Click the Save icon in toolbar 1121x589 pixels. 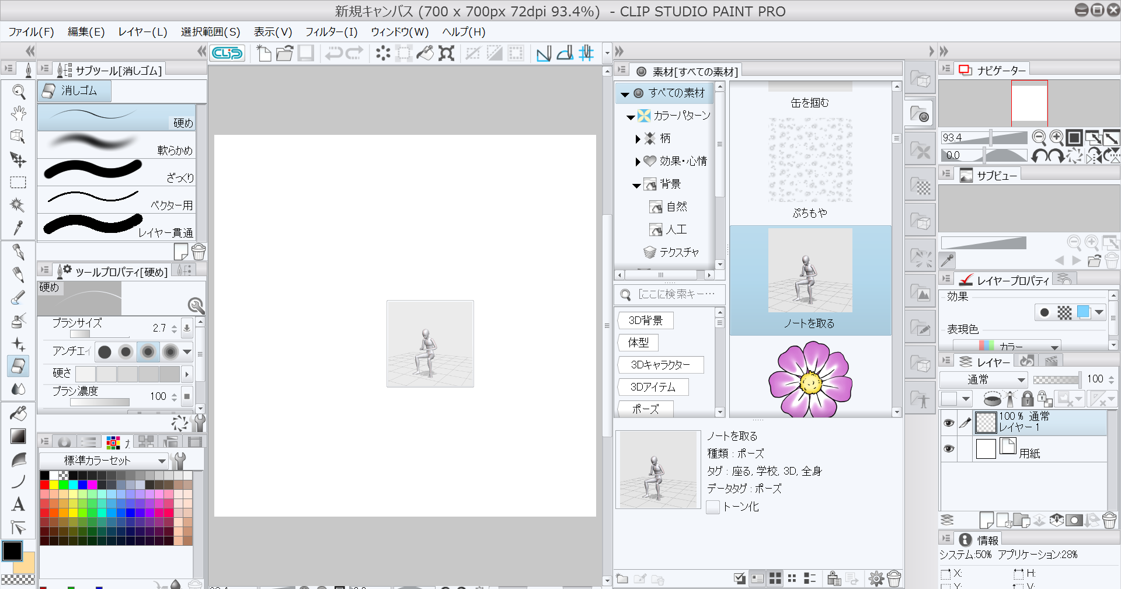pos(305,54)
